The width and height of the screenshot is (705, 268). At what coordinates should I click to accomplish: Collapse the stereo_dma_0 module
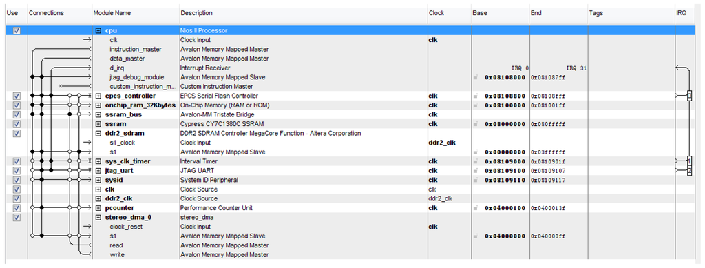(x=98, y=218)
